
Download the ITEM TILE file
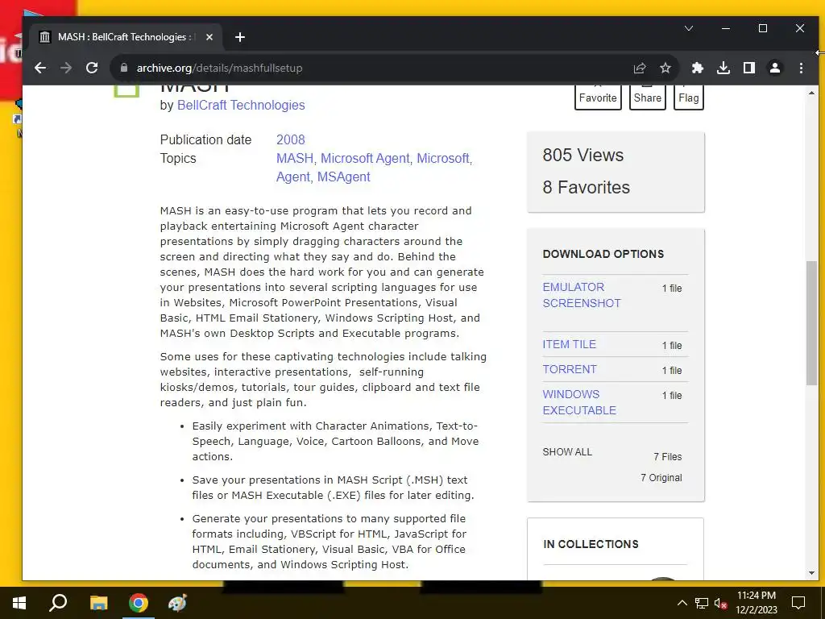[x=570, y=344]
